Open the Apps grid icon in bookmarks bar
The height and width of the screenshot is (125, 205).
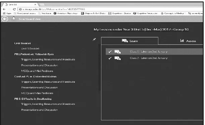tap(4, 13)
